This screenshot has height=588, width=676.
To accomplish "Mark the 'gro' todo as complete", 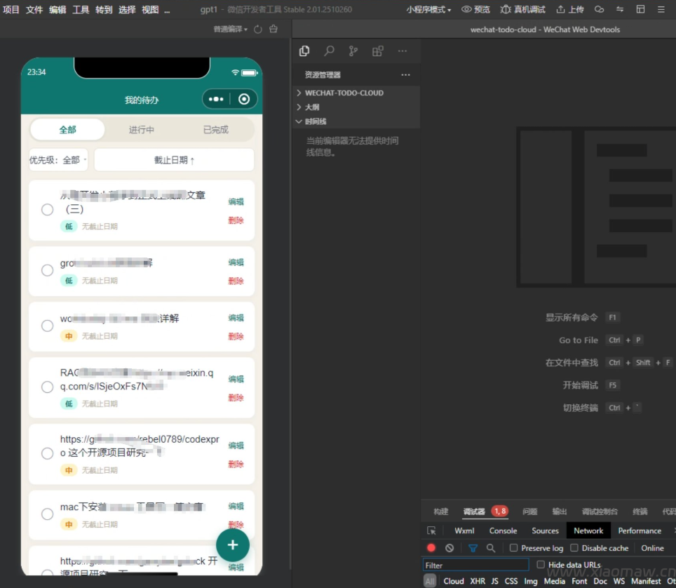I will coord(48,270).
